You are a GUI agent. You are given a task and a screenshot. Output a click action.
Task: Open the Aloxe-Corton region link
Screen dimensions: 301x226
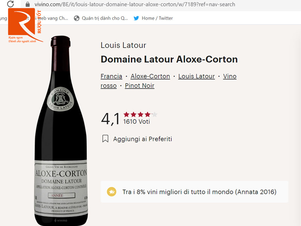(x=150, y=76)
